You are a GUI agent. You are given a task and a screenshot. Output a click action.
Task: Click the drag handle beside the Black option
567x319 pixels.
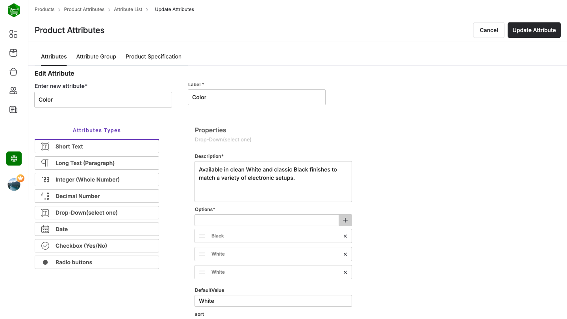(202, 236)
